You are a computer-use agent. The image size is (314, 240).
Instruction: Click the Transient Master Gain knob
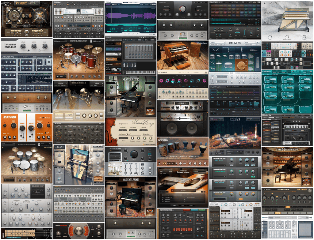click(x=45, y=46)
